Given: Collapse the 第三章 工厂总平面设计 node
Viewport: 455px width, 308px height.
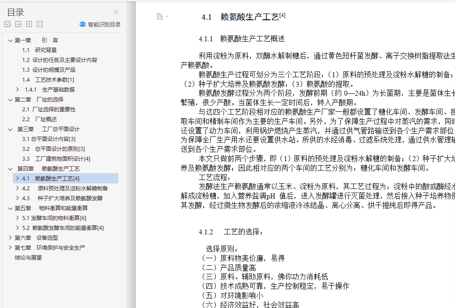Looking at the screenshot, I should coord(10,129).
